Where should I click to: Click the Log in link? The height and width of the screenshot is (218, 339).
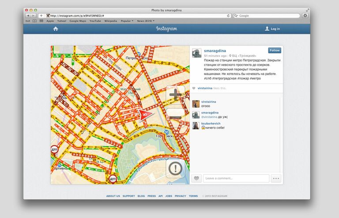pyautogui.click(x=272, y=29)
